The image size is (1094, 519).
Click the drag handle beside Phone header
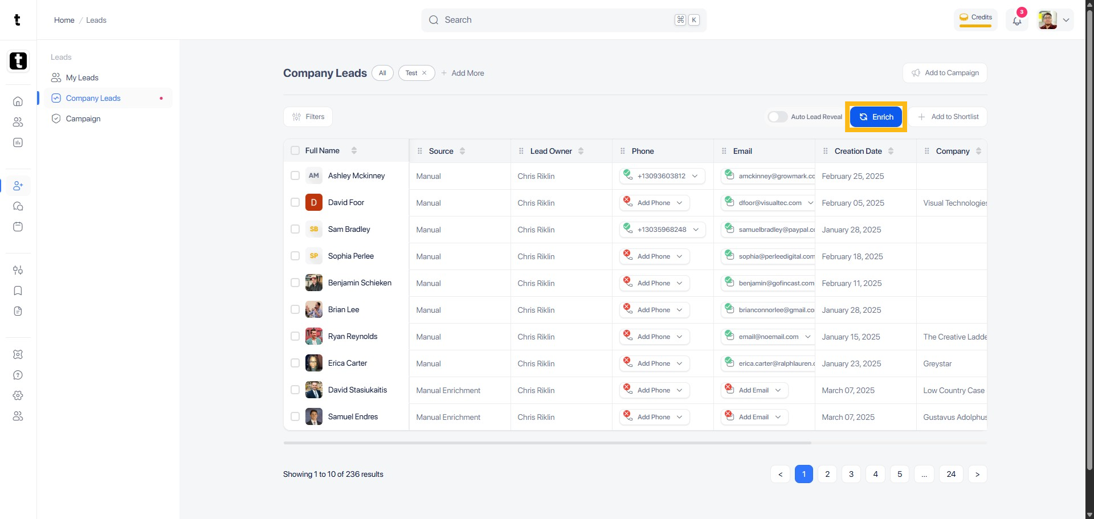pos(622,151)
